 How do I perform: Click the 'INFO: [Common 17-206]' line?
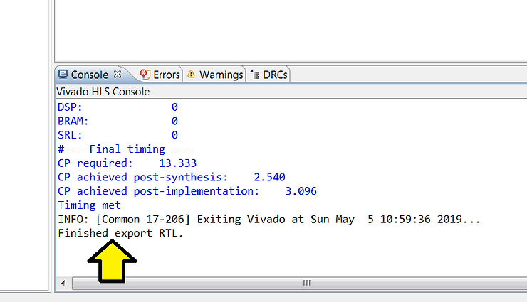(x=269, y=219)
